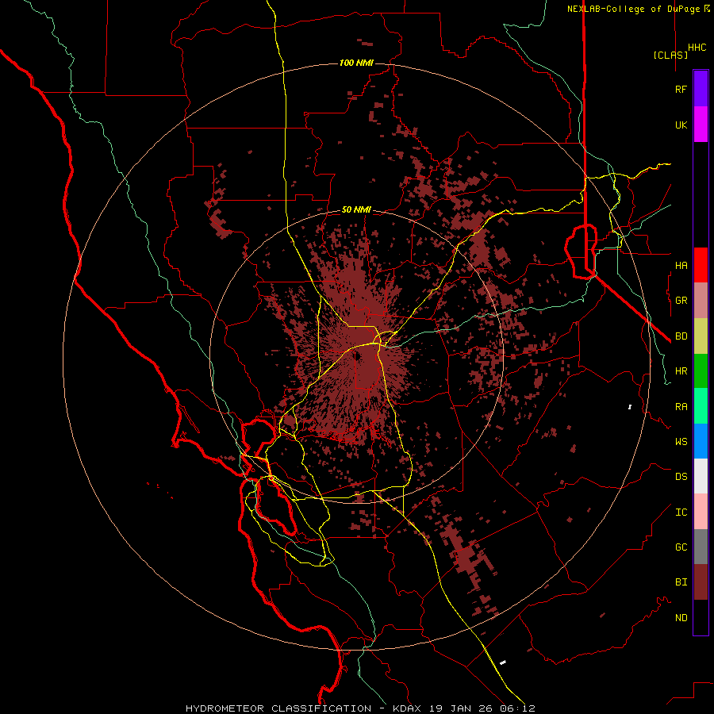
Task: Click the [CLAS] units label
Action: click(x=670, y=55)
